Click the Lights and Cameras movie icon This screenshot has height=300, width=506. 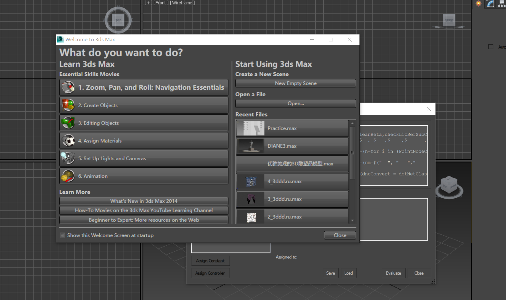[x=68, y=158]
